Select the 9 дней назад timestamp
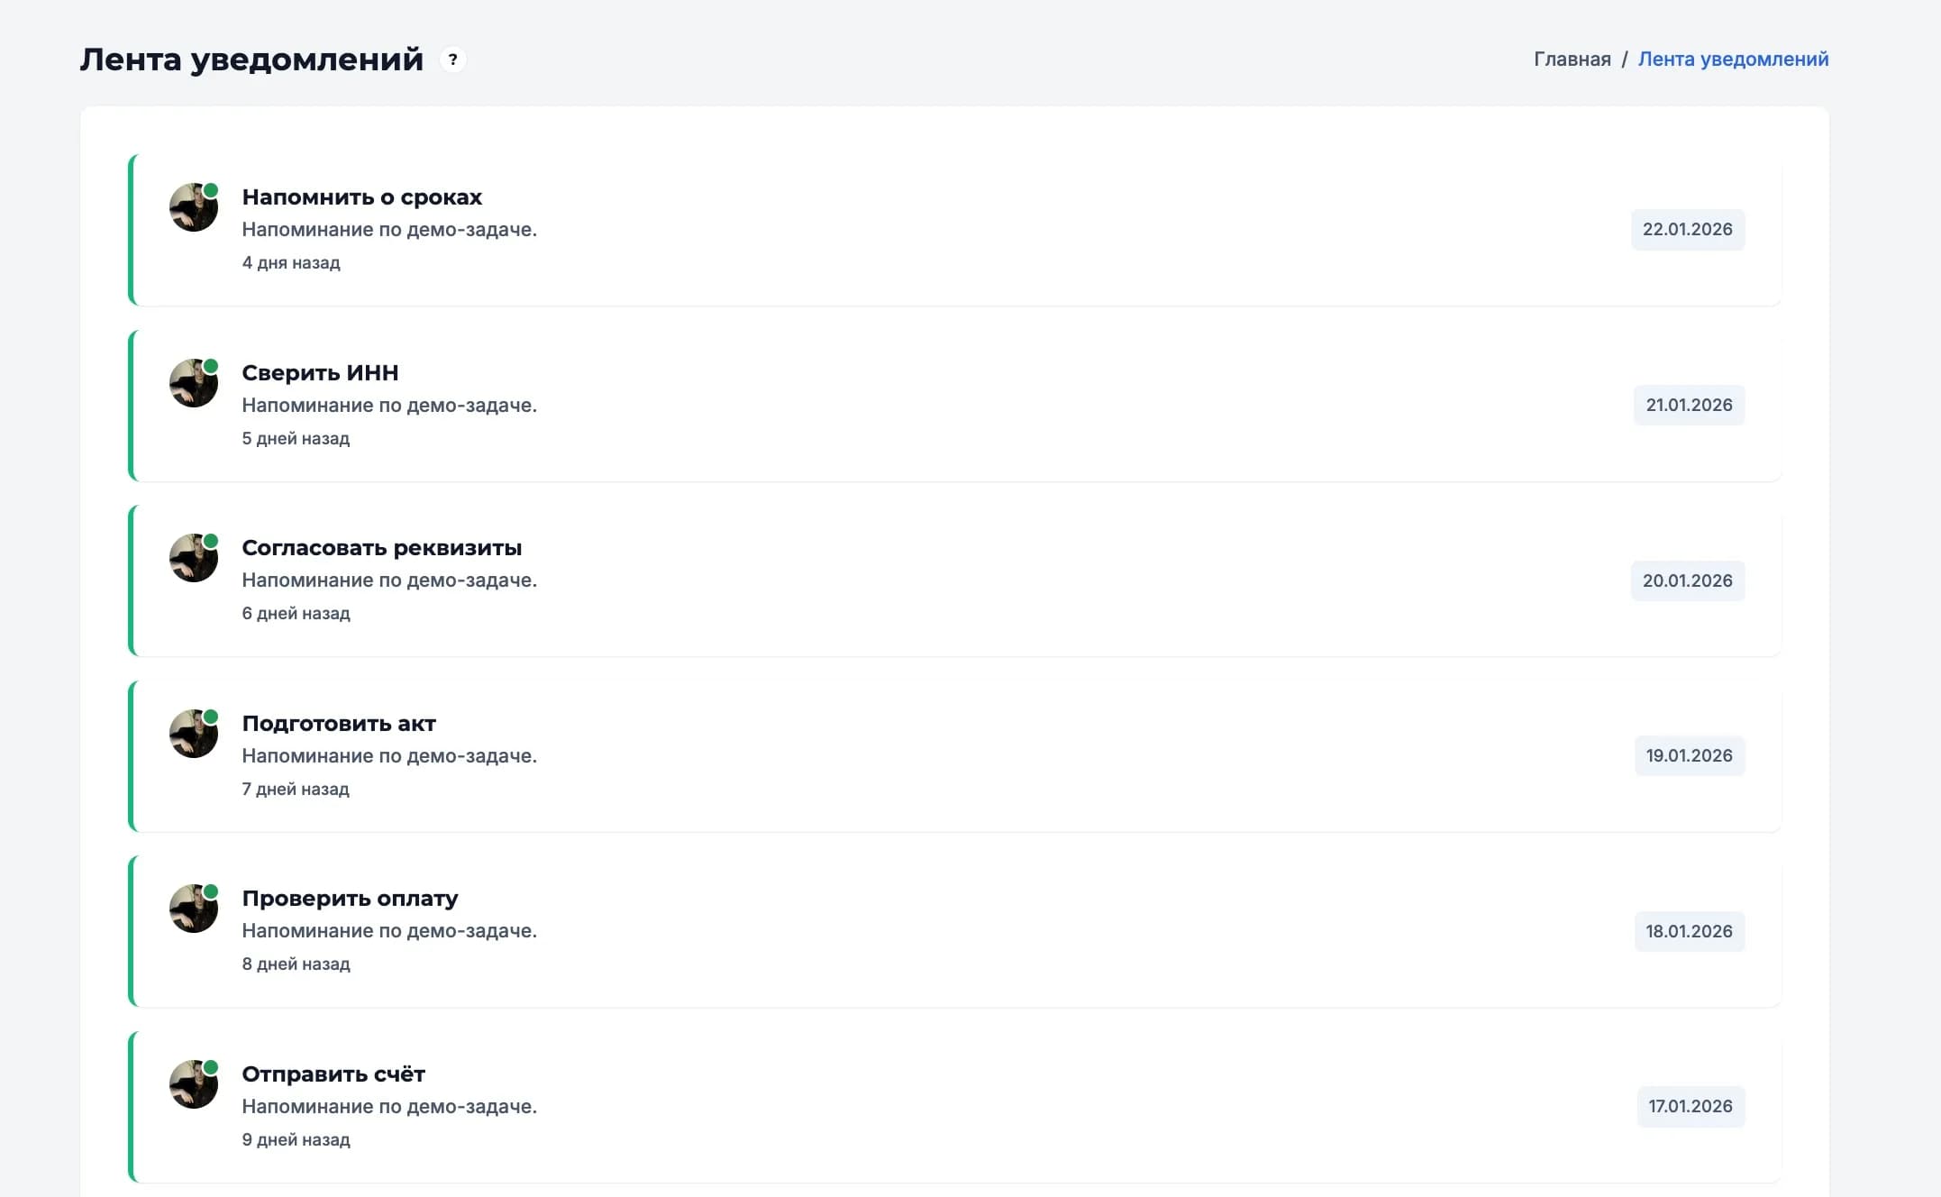This screenshot has height=1197, width=1941. pos(296,1140)
